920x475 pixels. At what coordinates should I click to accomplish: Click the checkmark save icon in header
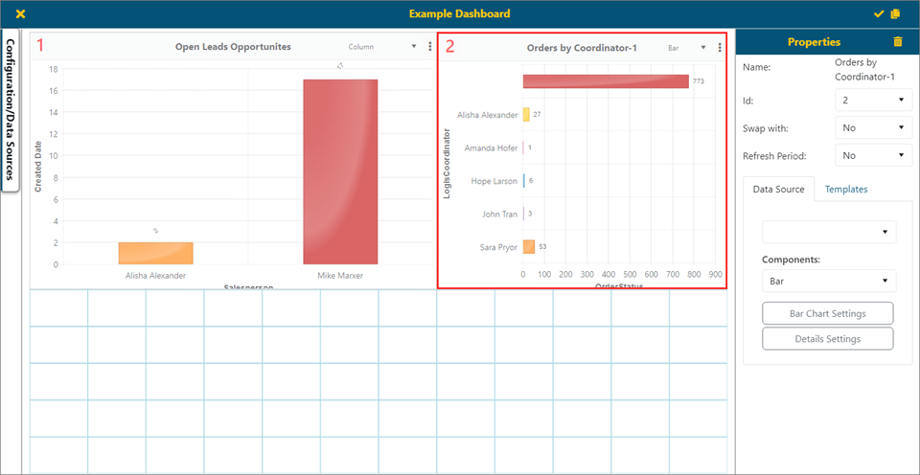click(880, 13)
